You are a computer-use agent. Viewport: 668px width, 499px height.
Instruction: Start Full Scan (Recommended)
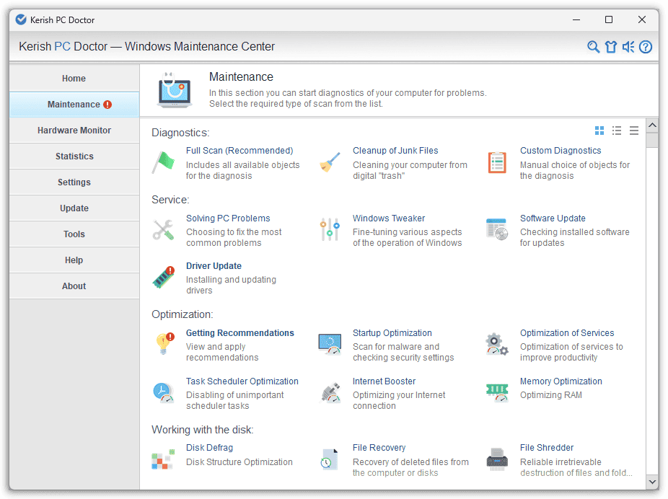point(239,151)
